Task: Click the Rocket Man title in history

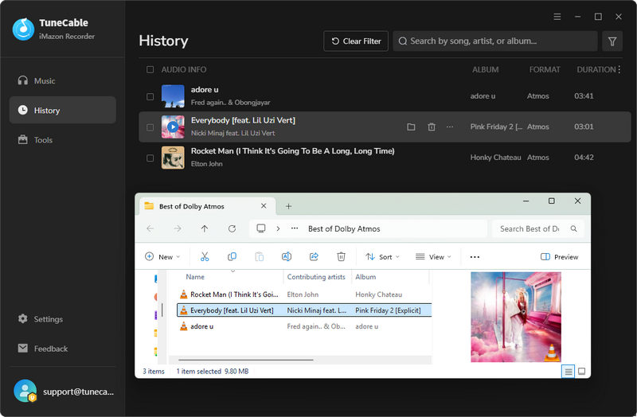Action: coord(292,151)
